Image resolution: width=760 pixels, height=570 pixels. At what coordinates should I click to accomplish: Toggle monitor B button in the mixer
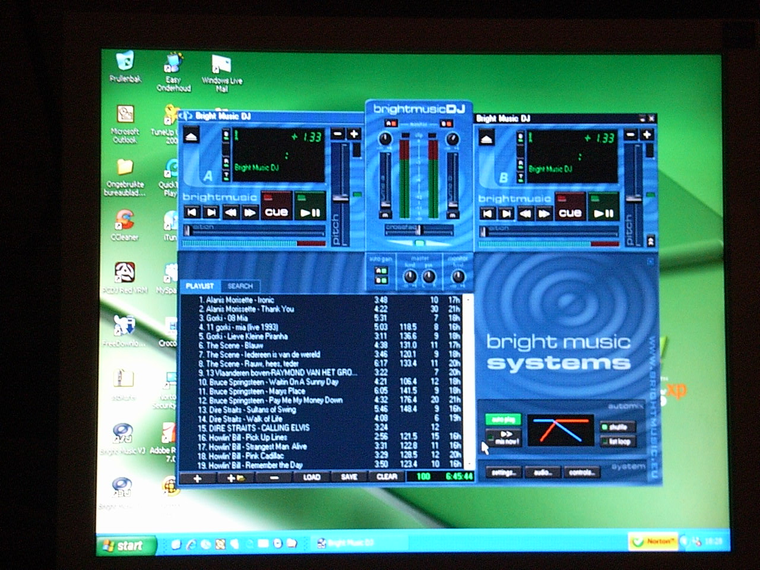(x=445, y=123)
